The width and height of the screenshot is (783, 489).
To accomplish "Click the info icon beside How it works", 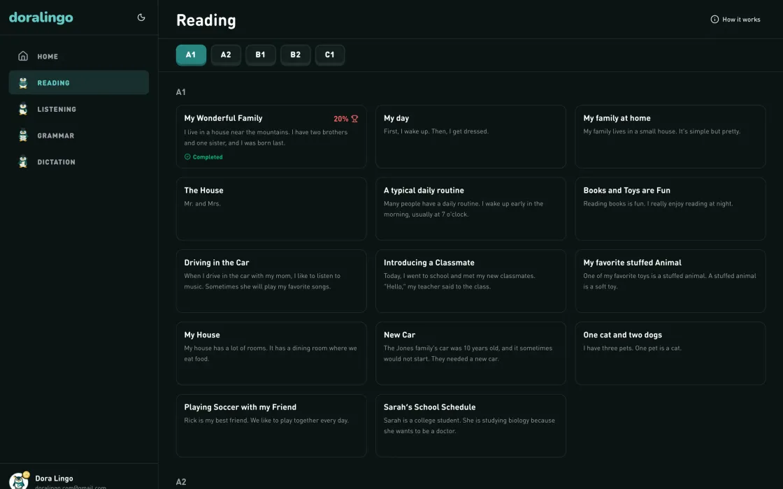I will point(714,20).
